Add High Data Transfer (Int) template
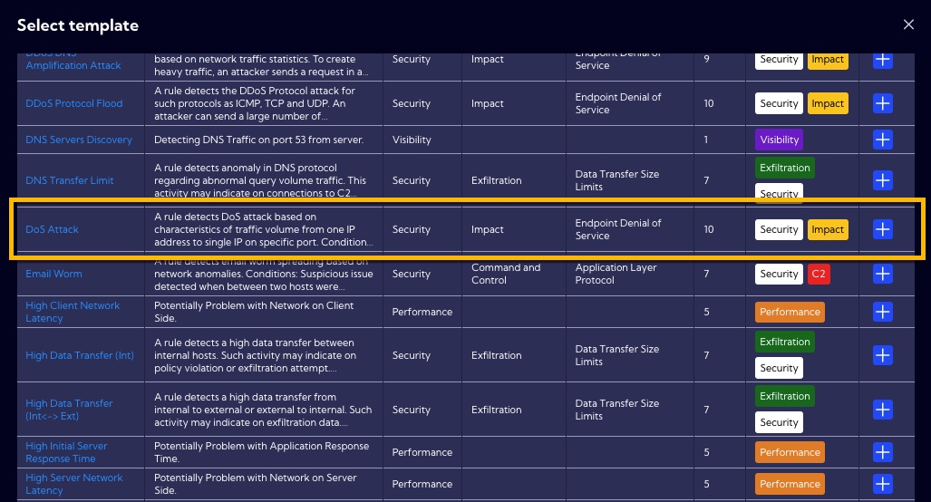This screenshot has width=931, height=502. point(882,355)
